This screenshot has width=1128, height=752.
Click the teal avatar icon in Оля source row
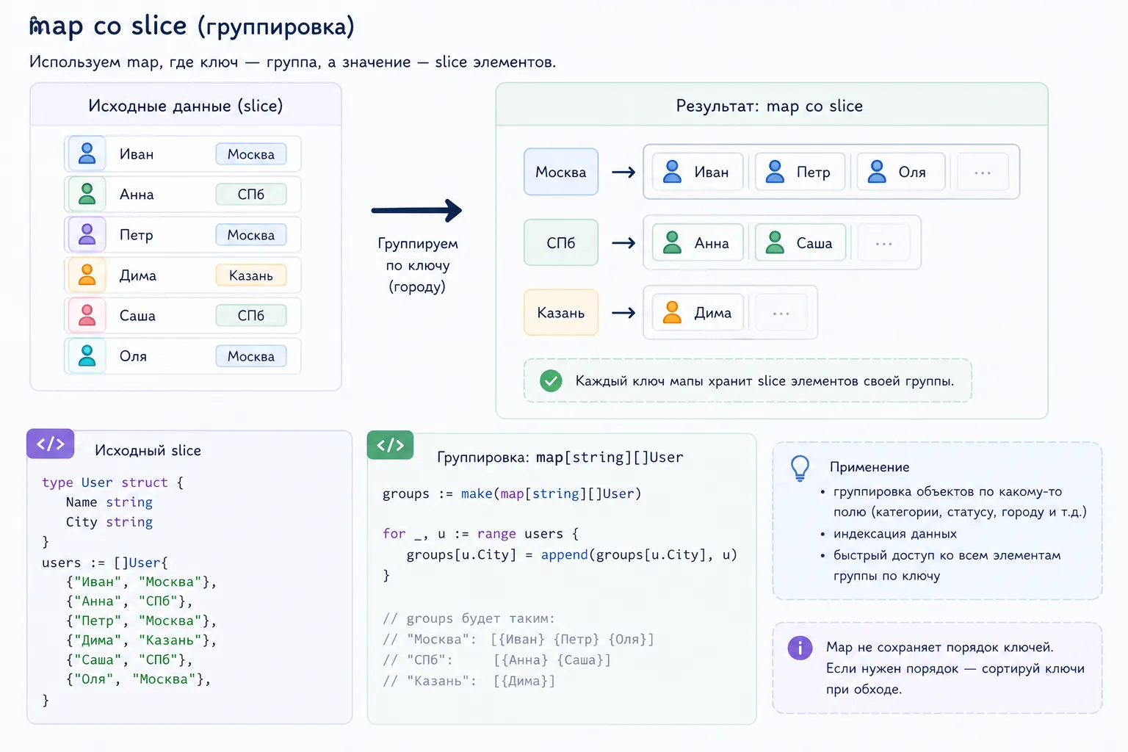pos(87,355)
